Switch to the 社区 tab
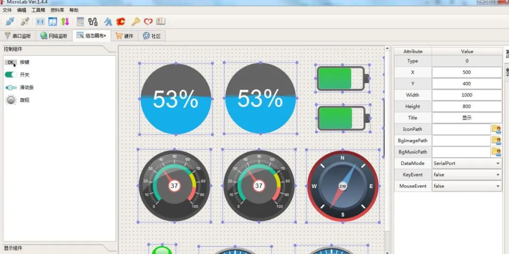The width and height of the screenshot is (509, 254). tap(152, 36)
